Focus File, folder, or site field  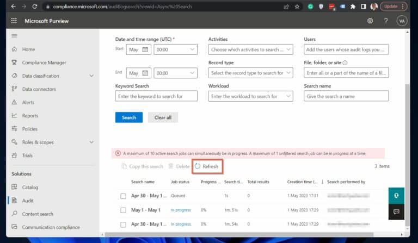point(346,73)
